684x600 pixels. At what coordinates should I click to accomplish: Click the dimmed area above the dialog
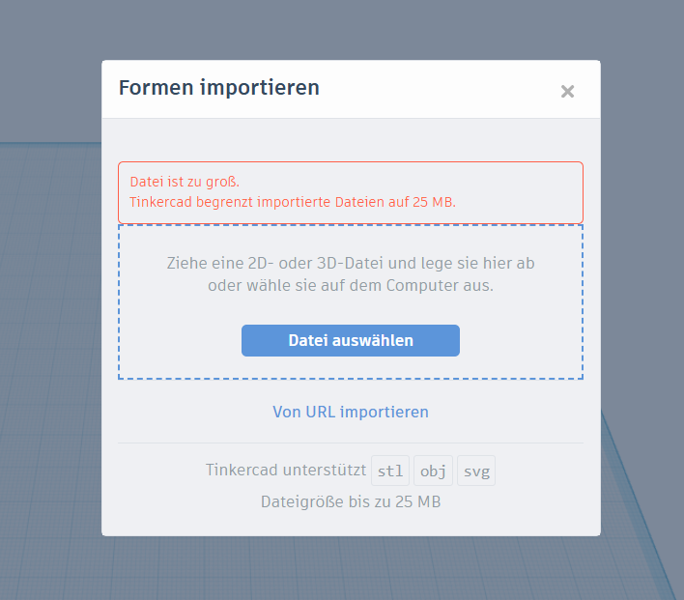pyautogui.click(x=349, y=30)
